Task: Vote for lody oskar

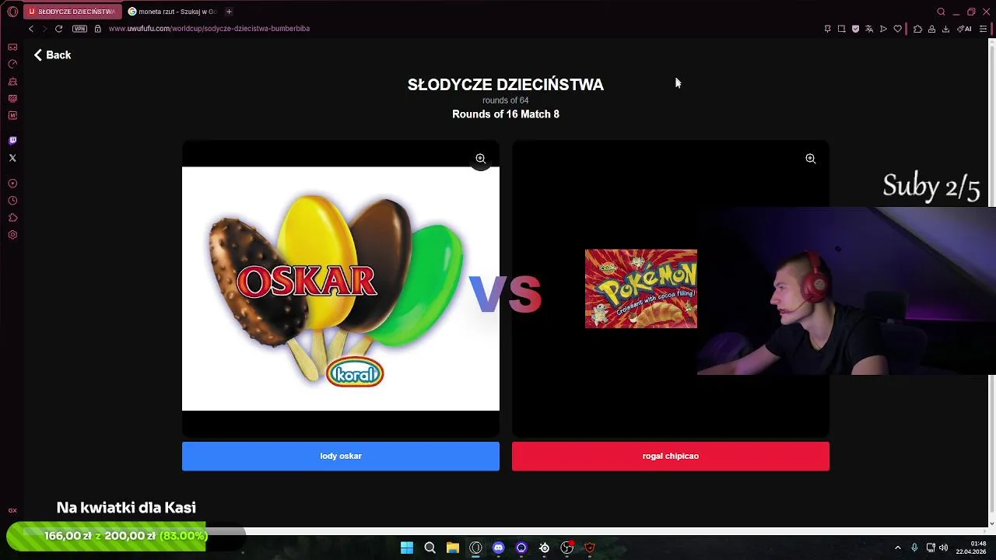Action: point(341,456)
